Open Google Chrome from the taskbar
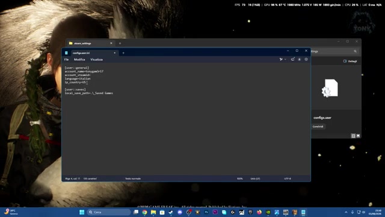 point(144,212)
